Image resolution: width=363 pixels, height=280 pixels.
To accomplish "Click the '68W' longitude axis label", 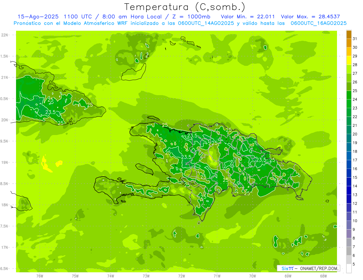I will click(x=323, y=276).
